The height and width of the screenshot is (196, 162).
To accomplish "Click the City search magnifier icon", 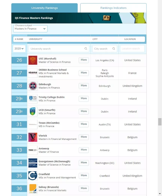I will pyautogui.click(x=114, y=49).
